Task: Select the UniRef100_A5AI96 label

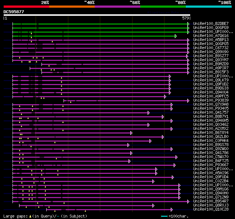Action: click(211, 173)
